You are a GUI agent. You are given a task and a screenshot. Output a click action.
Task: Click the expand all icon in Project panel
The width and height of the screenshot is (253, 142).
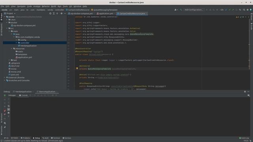(54, 13)
